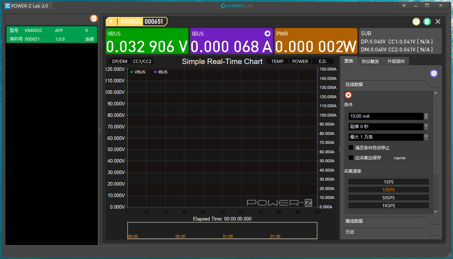Click the up stepper on the 10.00 mA field
The height and width of the screenshot is (259, 453).
tap(426, 115)
